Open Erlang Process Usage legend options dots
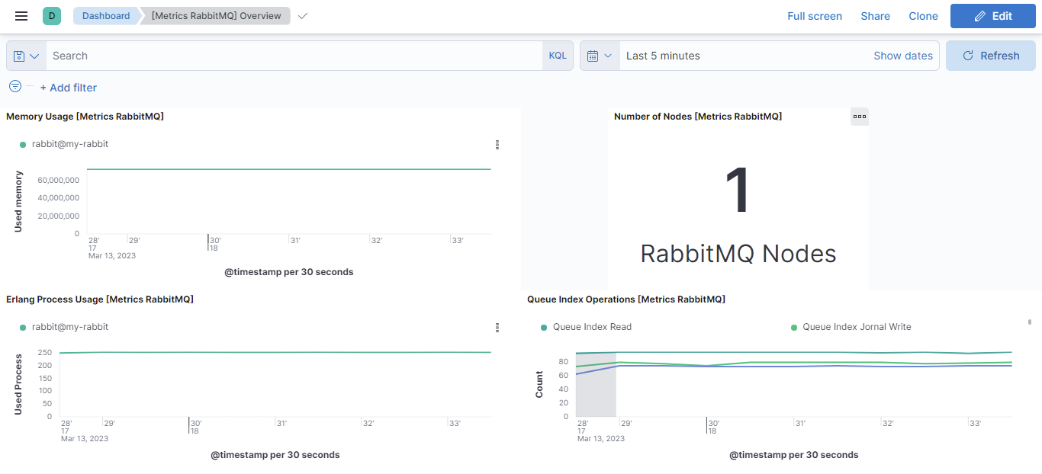The width and height of the screenshot is (1042, 474). click(497, 327)
